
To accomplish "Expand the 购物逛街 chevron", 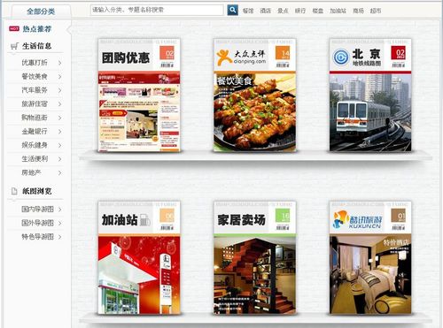I will point(59,118).
